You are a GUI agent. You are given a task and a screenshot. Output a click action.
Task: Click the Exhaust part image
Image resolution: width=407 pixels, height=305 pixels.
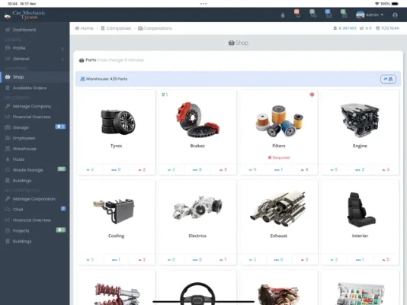pyautogui.click(x=278, y=208)
